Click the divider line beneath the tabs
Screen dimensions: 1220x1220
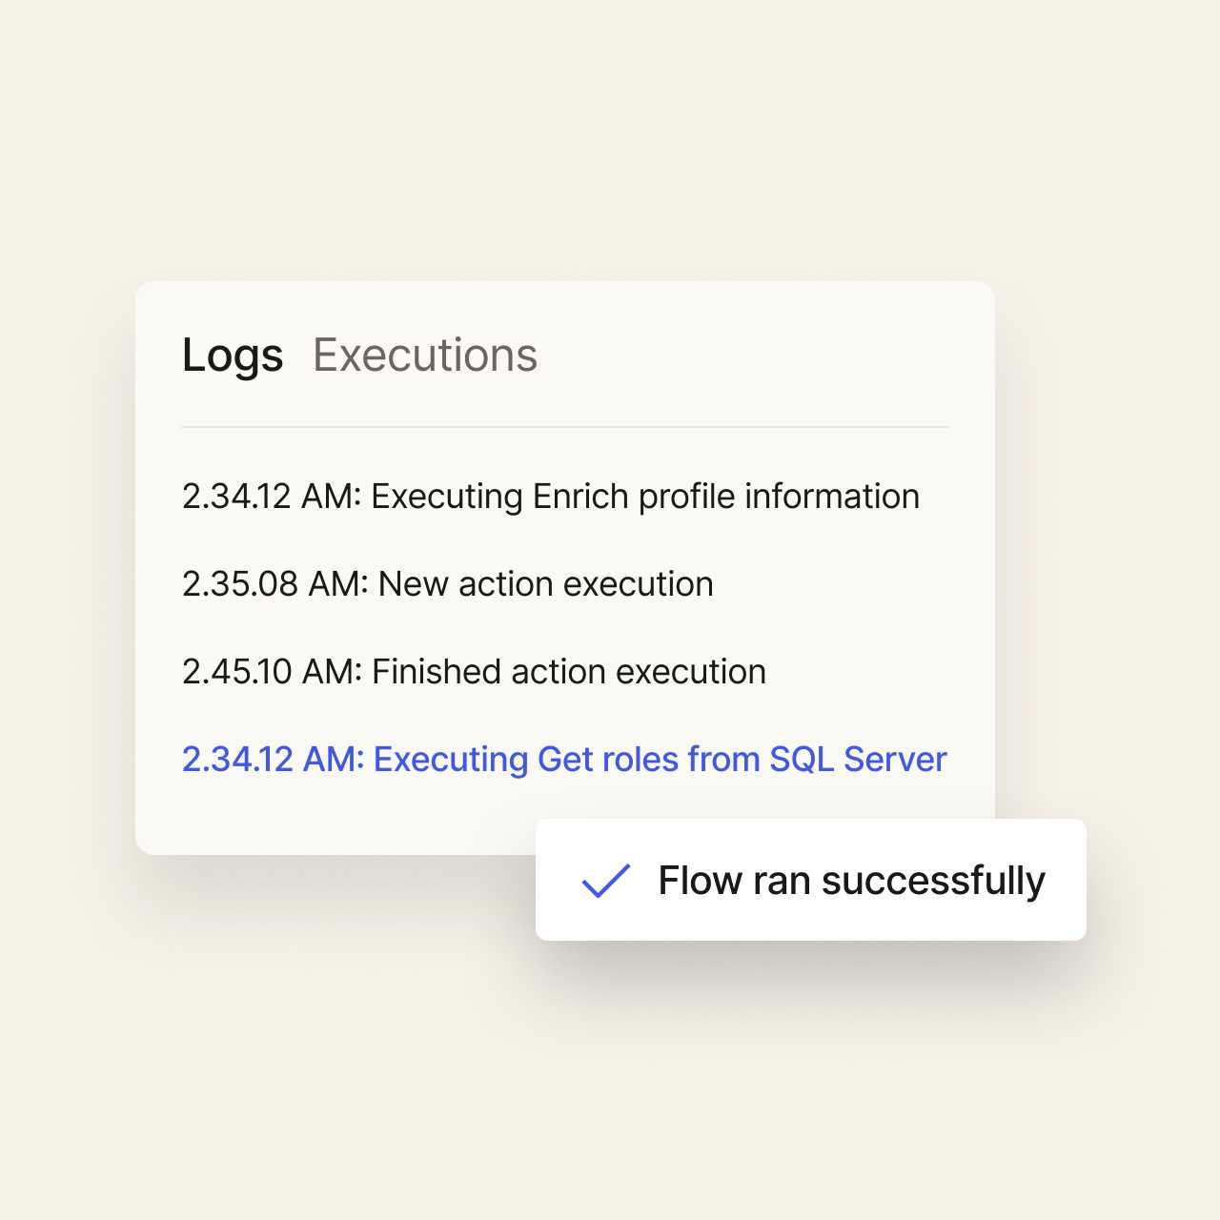565,427
